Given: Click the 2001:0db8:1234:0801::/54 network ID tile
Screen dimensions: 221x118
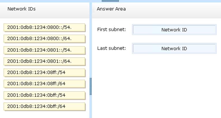Looking at the screenshot, I should tap(44, 50).
